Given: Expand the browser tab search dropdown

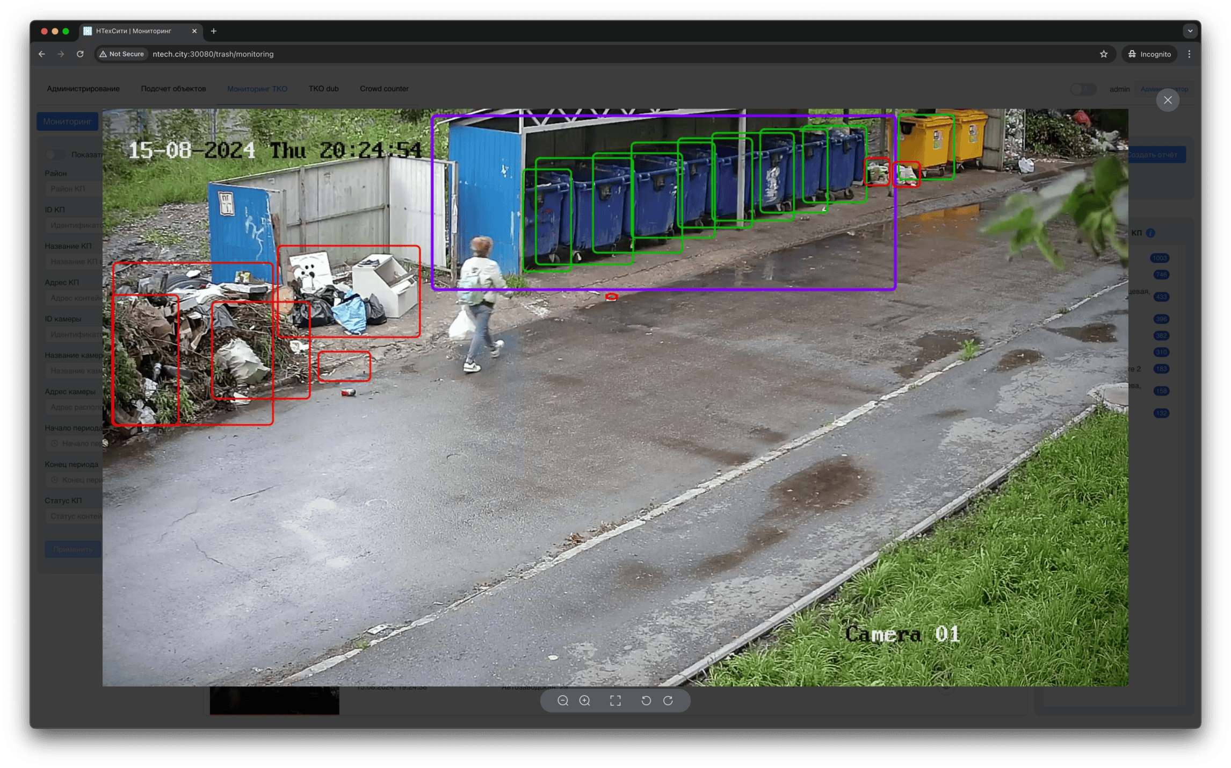Looking at the screenshot, I should pos(1190,31).
